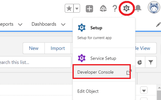Click the Setup gear icon in header
The height and width of the screenshot is (100, 161).
pos(126,8)
